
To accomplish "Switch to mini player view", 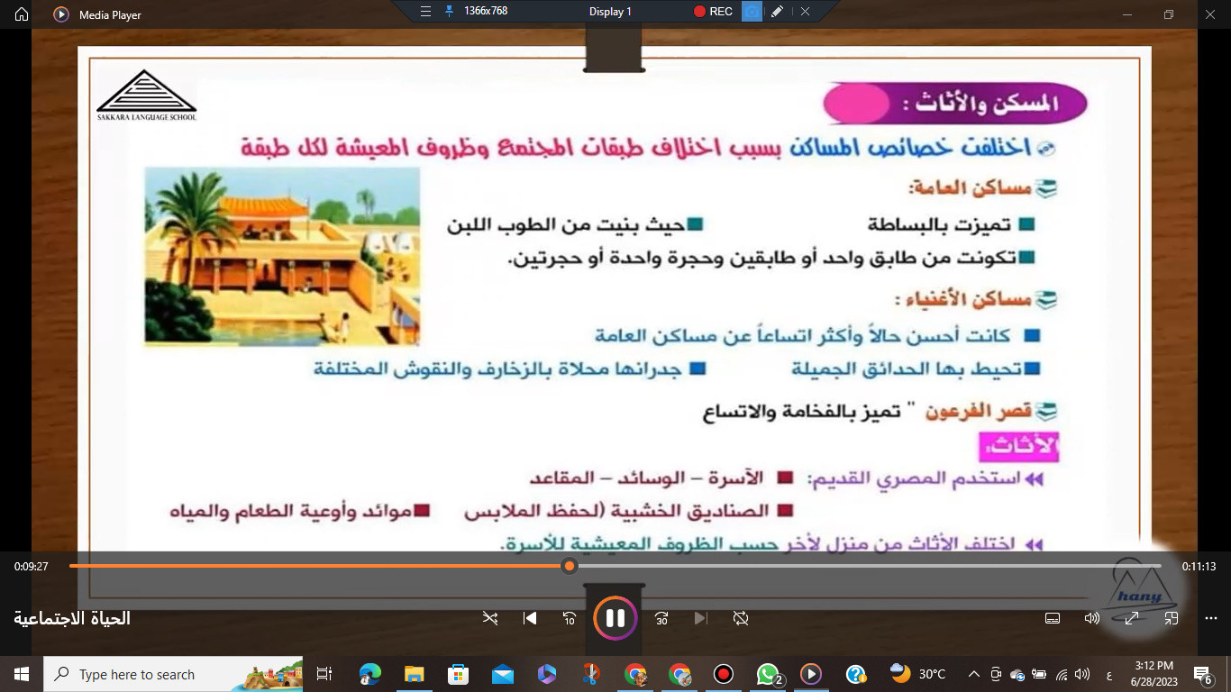I will coord(1172,618).
